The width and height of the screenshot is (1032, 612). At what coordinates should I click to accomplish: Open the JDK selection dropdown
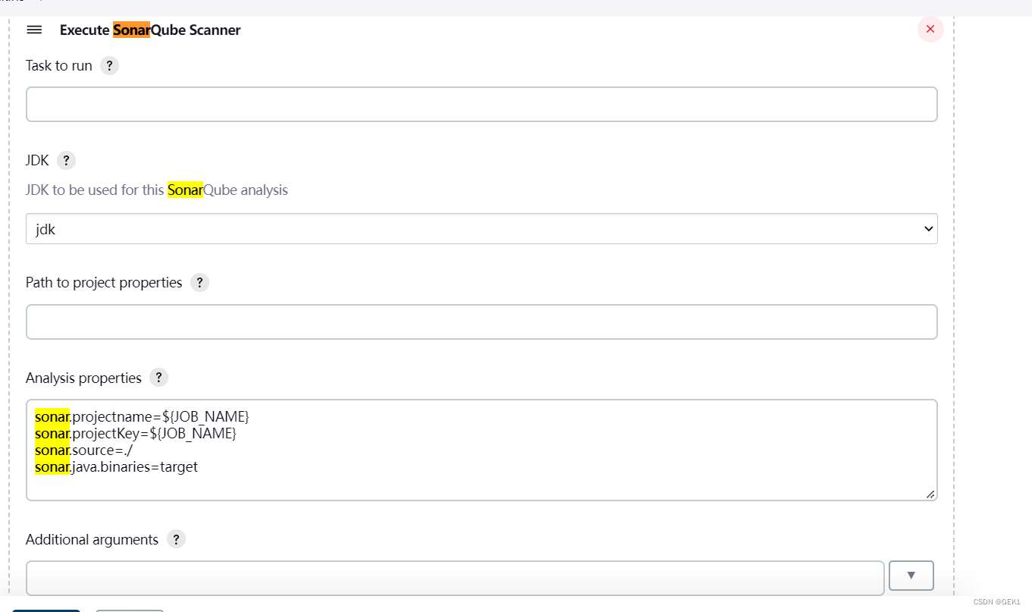coord(481,229)
